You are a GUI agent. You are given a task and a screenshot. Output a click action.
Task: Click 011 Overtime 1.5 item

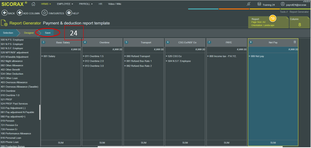pyautogui.click(x=93, y=56)
